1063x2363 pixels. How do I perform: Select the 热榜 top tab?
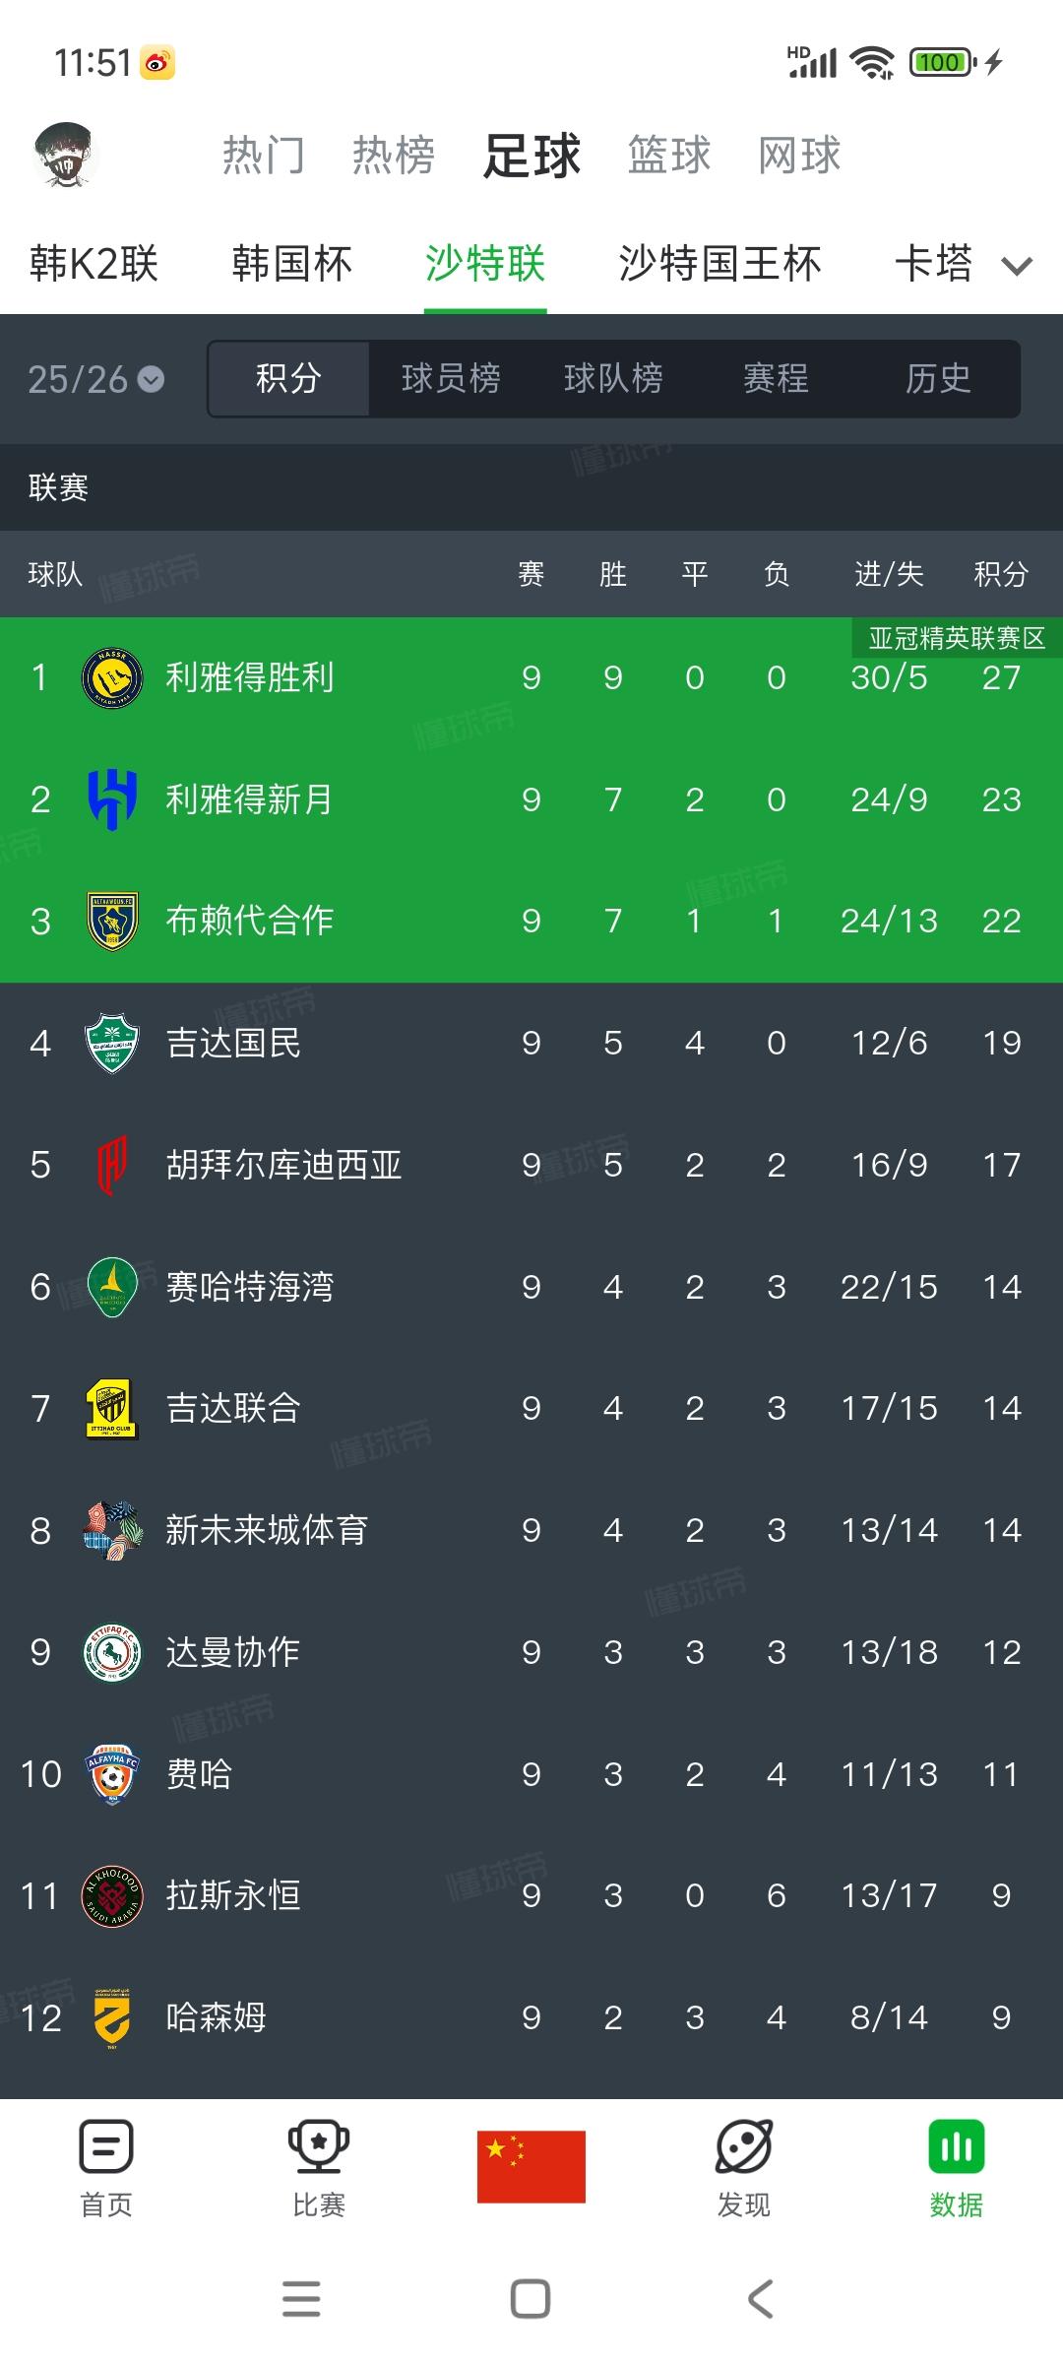coord(394,155)
